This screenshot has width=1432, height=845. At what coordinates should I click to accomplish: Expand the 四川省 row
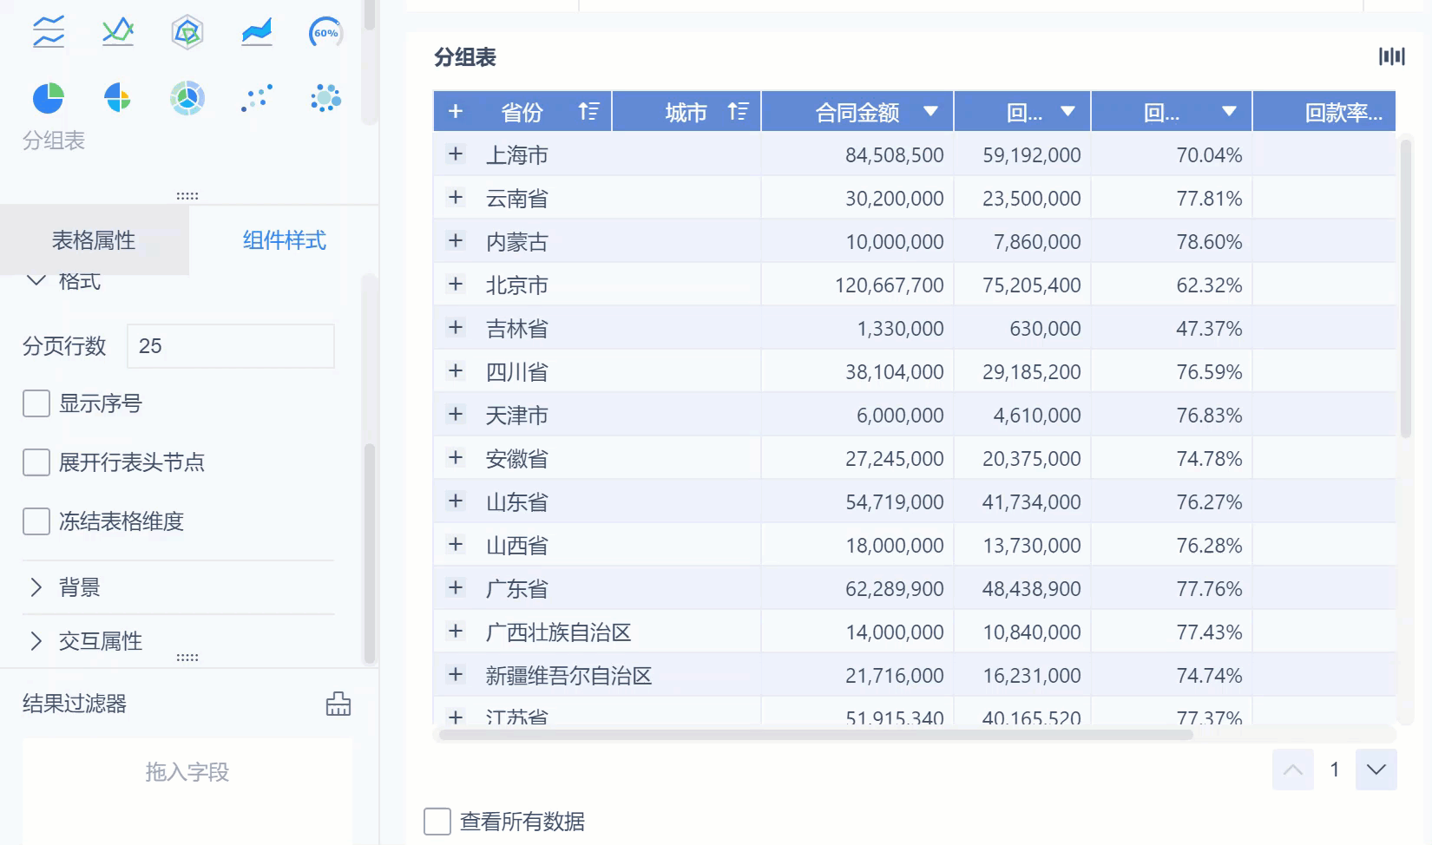click(456, 370)
